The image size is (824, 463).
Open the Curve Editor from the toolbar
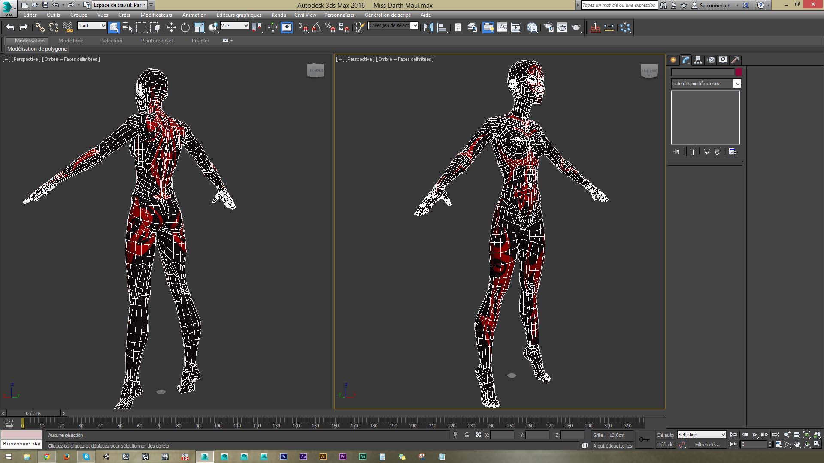point(502,27)
